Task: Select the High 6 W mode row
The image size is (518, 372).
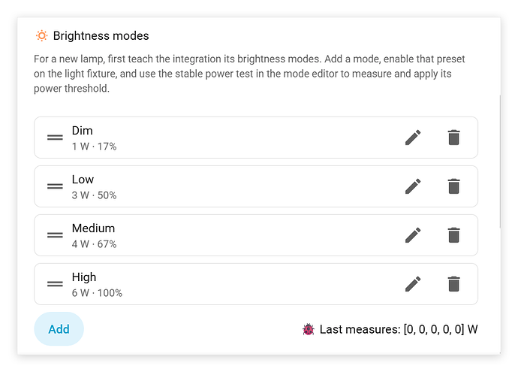Action: click(x=256, y=284)
